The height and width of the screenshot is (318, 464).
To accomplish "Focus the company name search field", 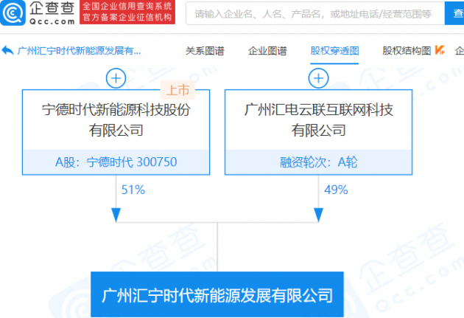I will click(x=315, y=13).
